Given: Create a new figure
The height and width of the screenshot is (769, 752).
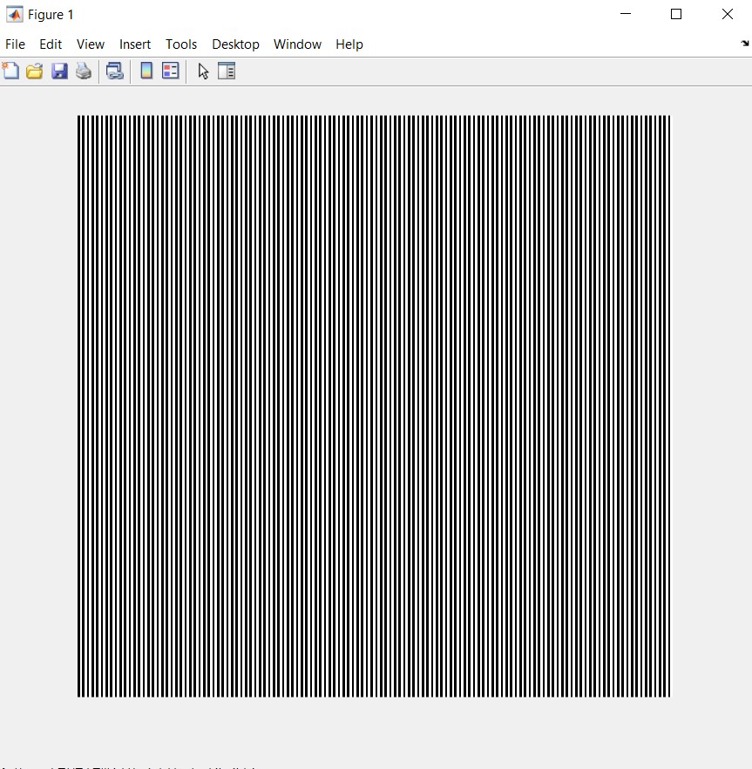Looking at the screenshot, I should (x=11, y=71).
